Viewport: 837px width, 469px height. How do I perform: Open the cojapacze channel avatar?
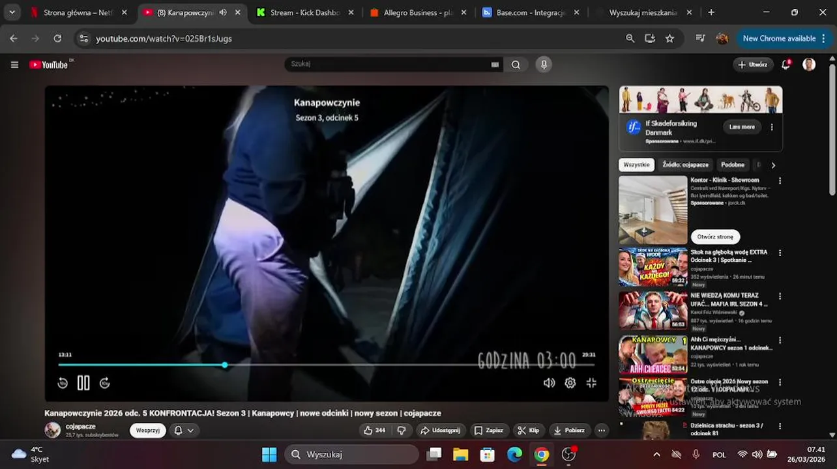53,430
